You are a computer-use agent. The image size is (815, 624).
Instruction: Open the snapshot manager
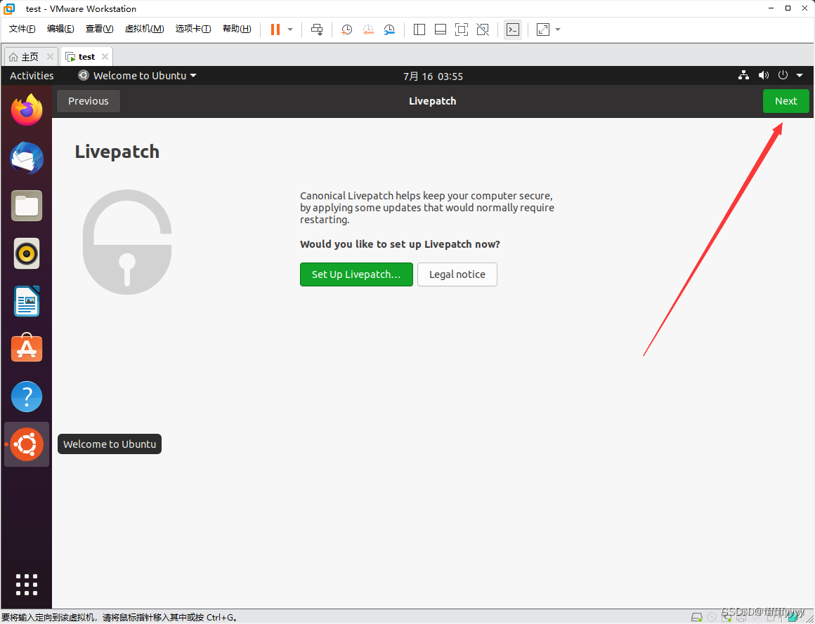tap(389, 29)
